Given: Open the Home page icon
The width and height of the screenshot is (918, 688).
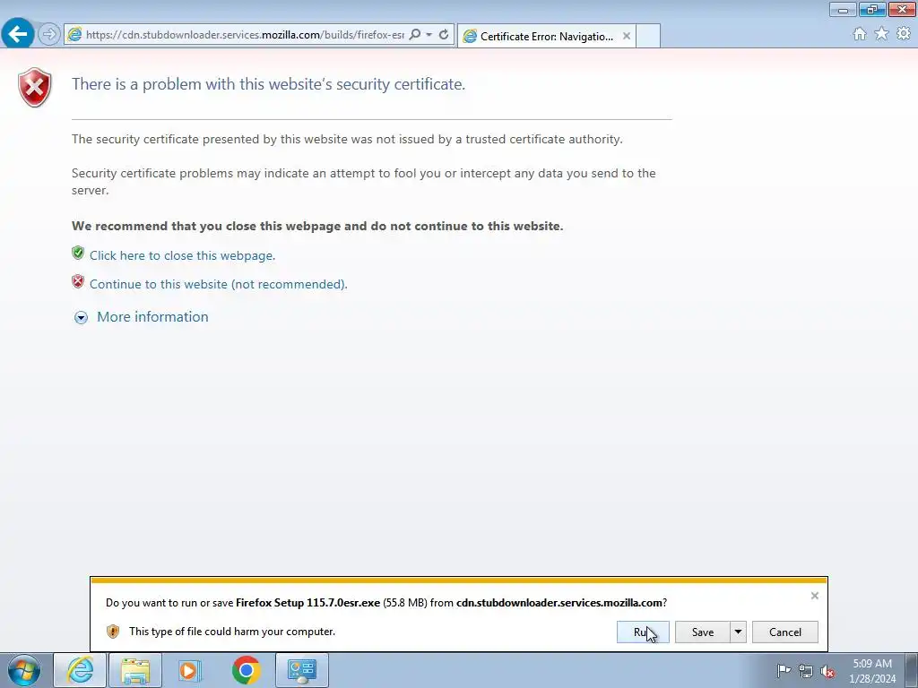Looking at the screenshot, I should (x=860, y=34).
